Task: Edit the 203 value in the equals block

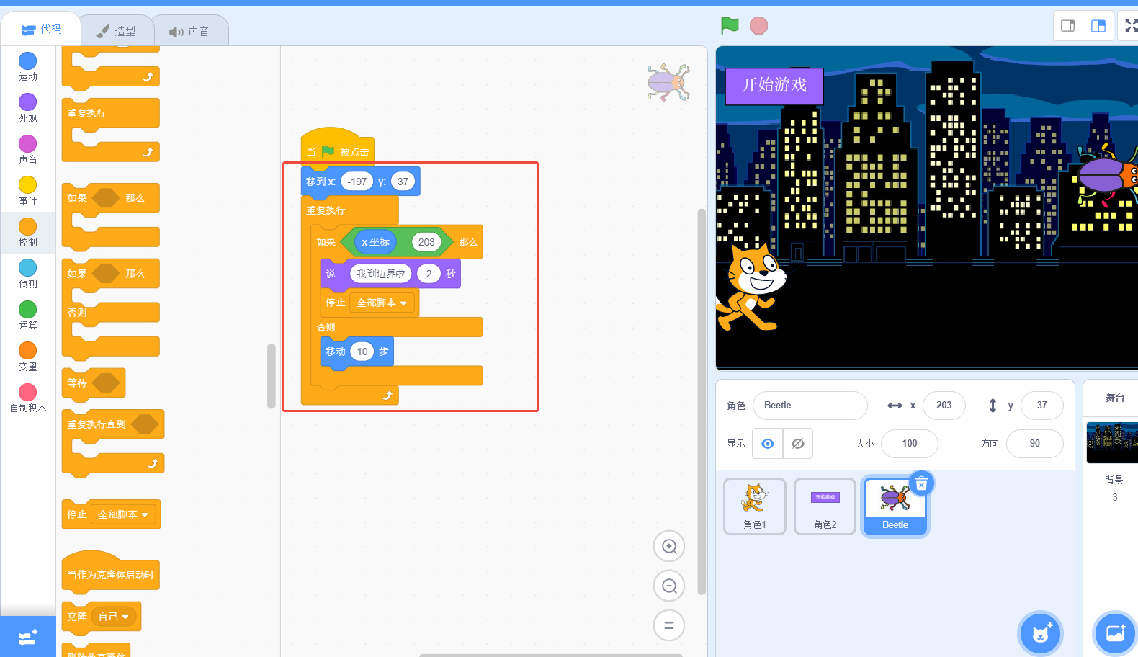Action: 426,242
